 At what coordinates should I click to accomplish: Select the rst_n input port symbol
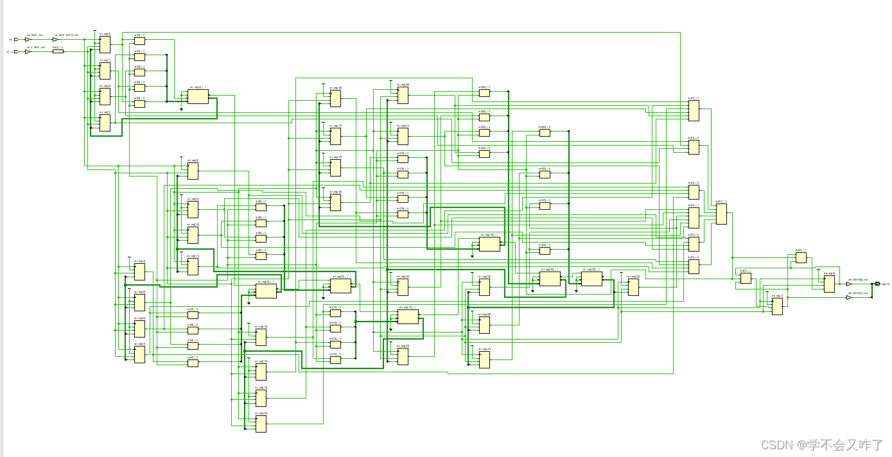tap(17, 51)
